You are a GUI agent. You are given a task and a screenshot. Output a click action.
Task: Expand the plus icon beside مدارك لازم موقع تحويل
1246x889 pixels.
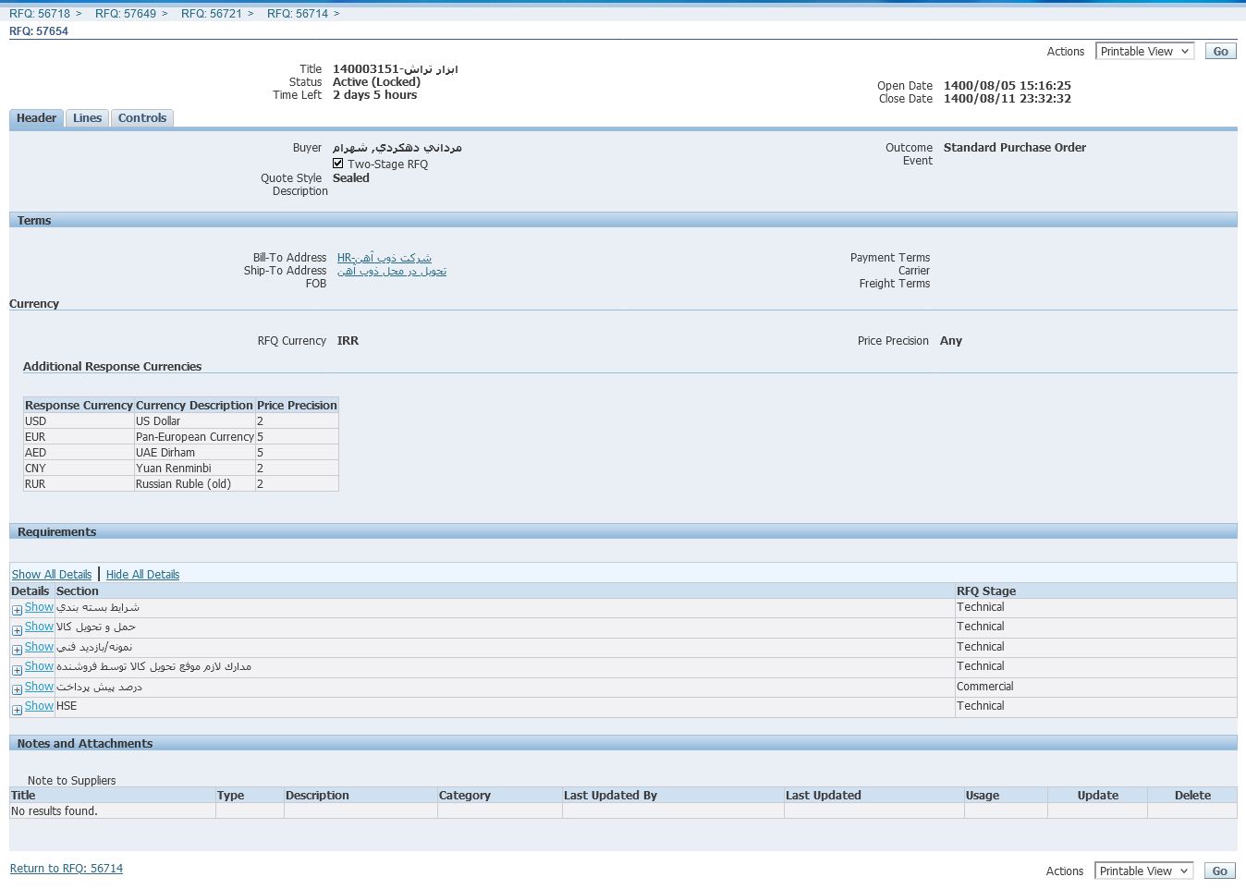click(17, 671)
